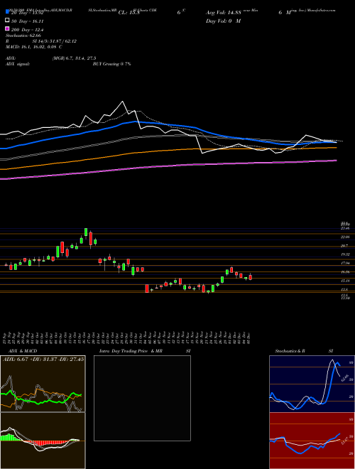
Task: Click the 'Intra Day Trading Price & MRSI' title
Action: pyautogui.click(x=145, y=351)
